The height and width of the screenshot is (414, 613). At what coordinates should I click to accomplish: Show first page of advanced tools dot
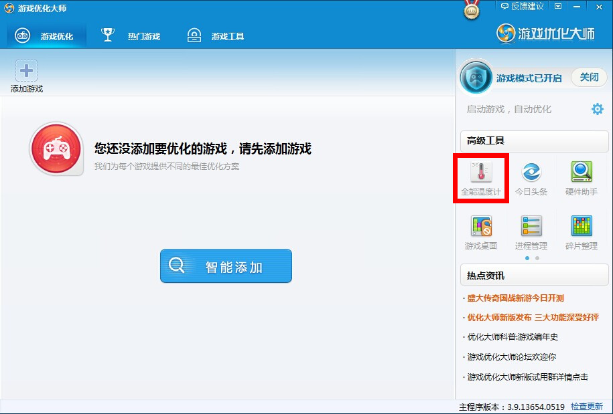tap(527, 258)
